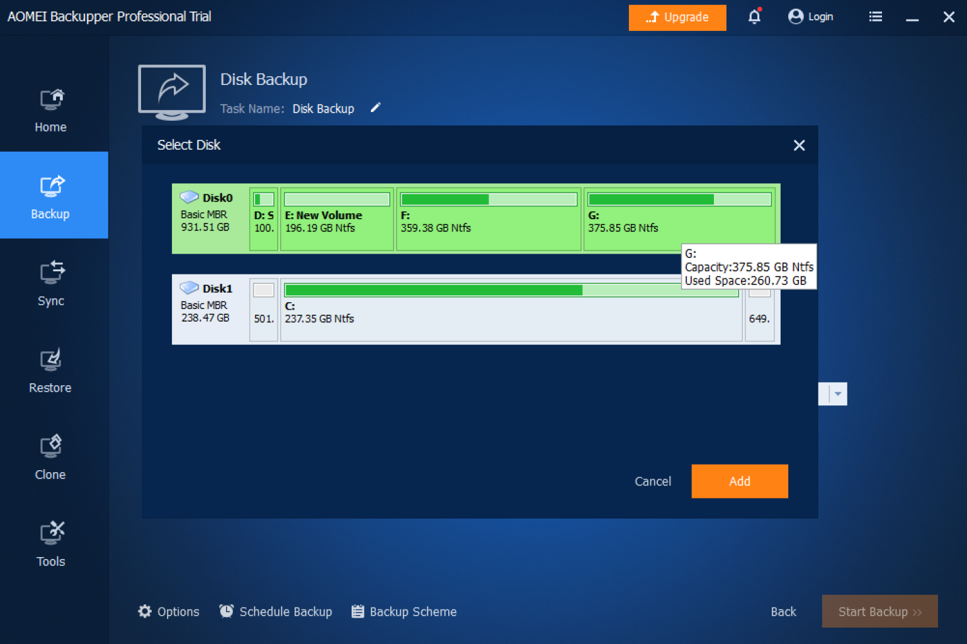This screenshot has height=644, width=967.
Task: Click the Upgrade button
Action: [677, 17]
